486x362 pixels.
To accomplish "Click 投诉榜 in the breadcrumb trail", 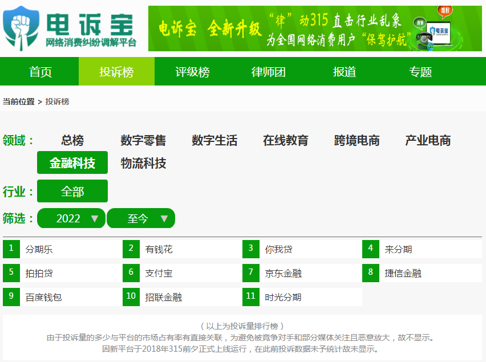I will click(x=58, y=101).
